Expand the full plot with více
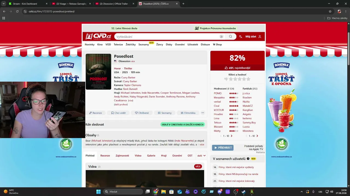This screenshot has width=350, height=196. [x=202, y=145]
